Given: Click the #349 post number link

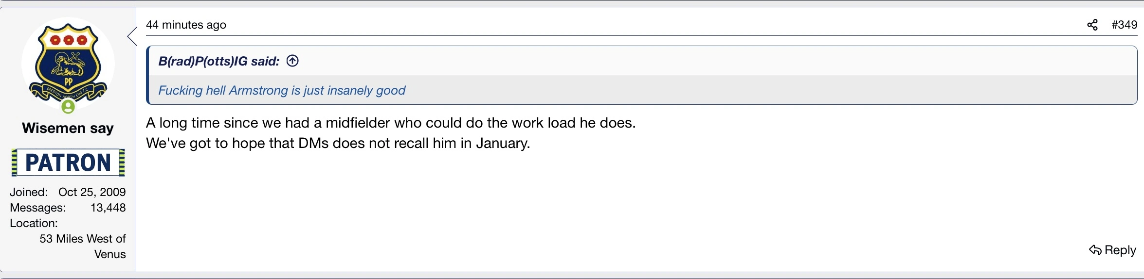Looking at the screenshot, I should [x=1124, y=25].
